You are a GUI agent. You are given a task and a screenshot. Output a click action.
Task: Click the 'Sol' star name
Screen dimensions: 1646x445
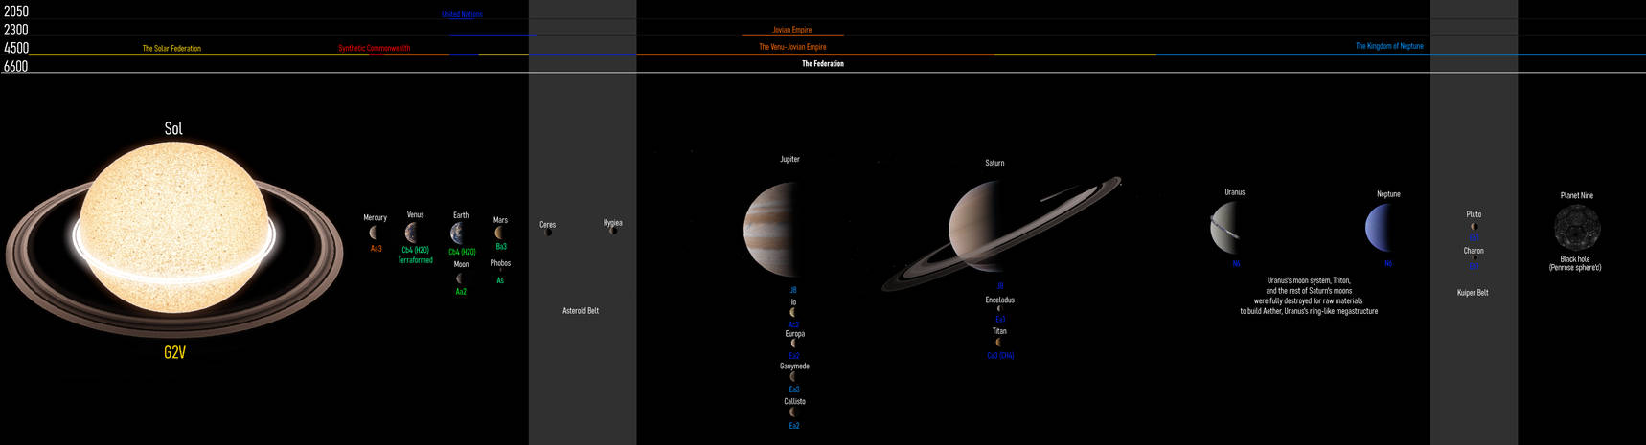[x=173, y=128]
